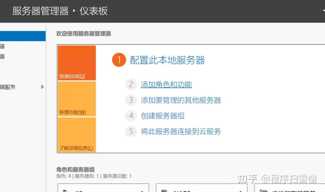Image resolution: width=325 pixels, height=192 pixels.
Task: Expand the 储服务 sidebar arrow
Action: click(42, 87)
